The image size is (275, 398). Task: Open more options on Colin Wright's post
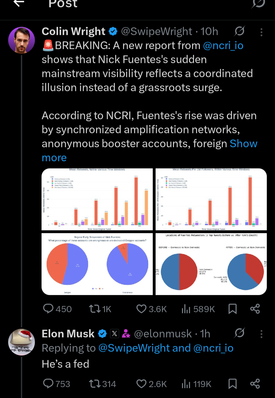[262, 32]
